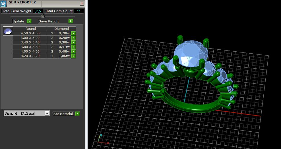The image size is (281, 149).
Task: Click the Total Gem Count value 11
Action: (x=79, y=11)
